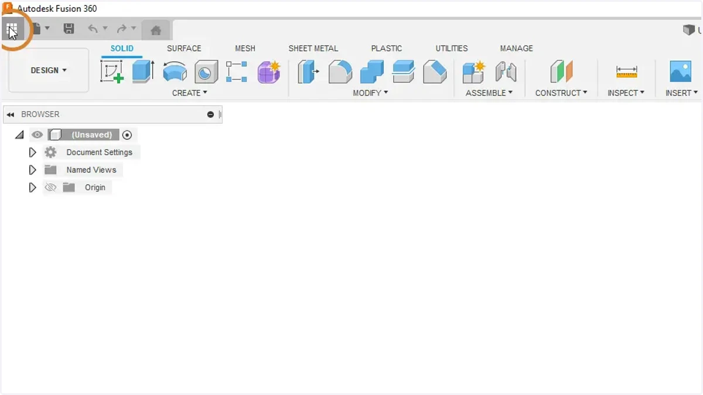
Task: Switch to the SOLID tab
Action: coord(122,49)
